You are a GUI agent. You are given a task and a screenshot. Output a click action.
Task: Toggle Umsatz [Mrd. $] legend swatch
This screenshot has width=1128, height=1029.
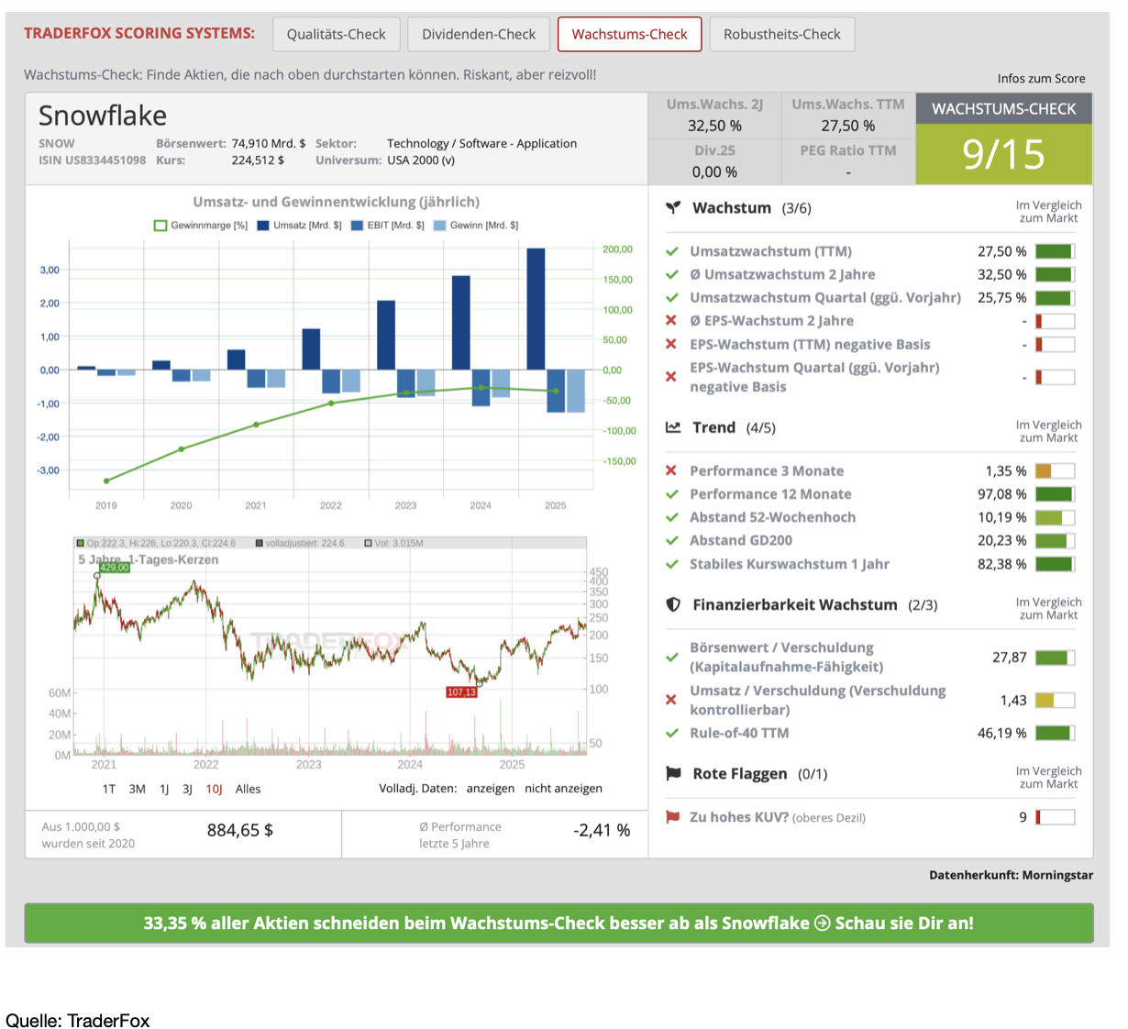coord(263,225)
